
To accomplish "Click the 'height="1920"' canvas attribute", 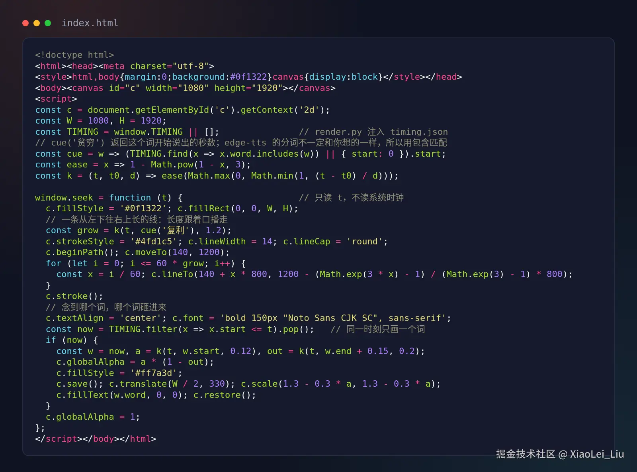I will pyautogui.click(x=248, y=88).
